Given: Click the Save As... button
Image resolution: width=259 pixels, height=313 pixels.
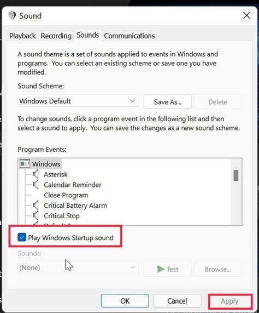Looking at the screenshot, I should 168,102.
